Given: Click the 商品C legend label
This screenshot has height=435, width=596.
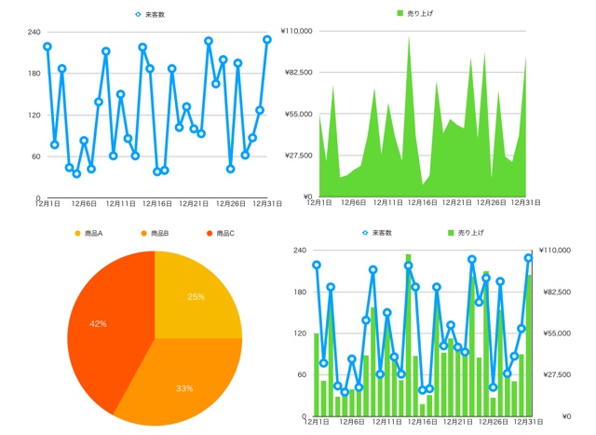Looking at the screenshot, I should pos(225,233).
